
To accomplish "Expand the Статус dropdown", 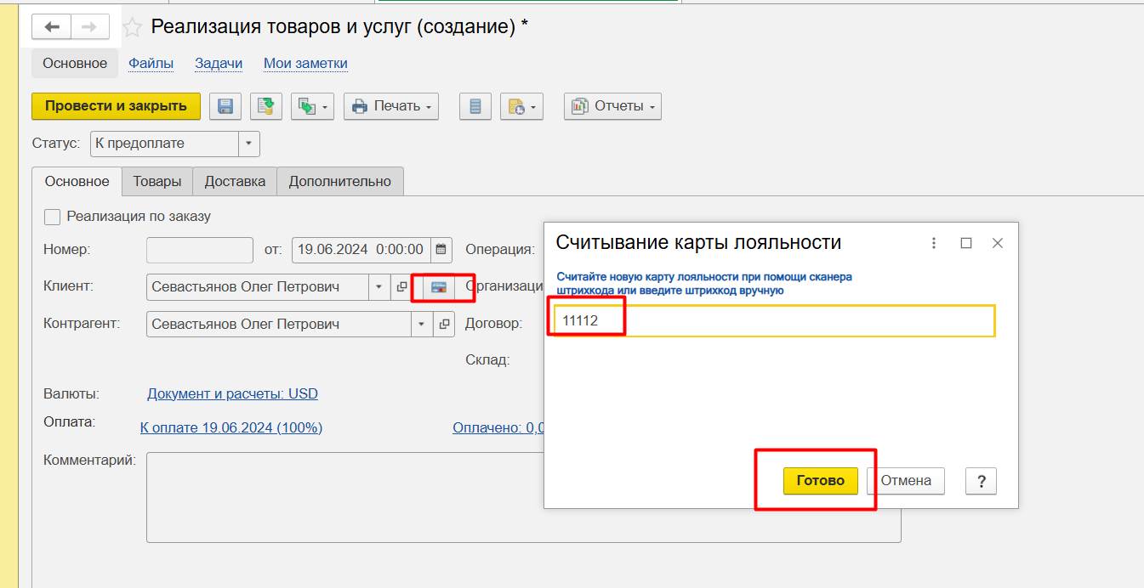I will [x=248, y=144].
